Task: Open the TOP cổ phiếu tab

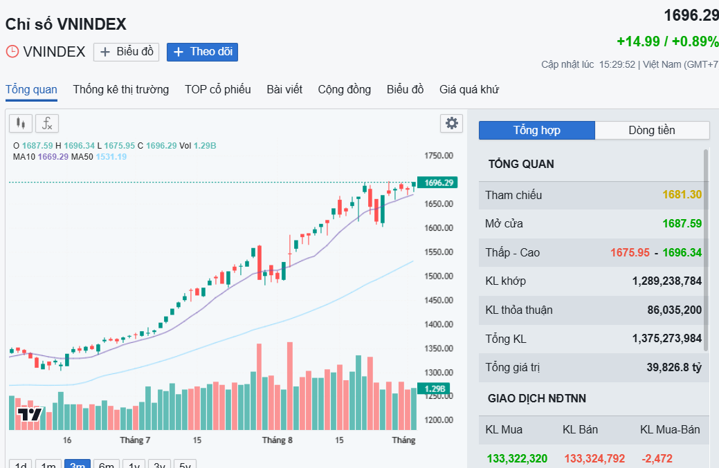Action: pos(218,89)
